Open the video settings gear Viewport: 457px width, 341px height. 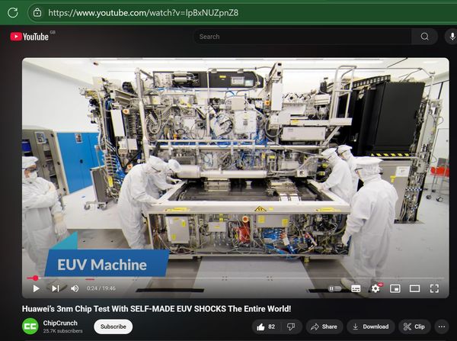tap(376, 288)
